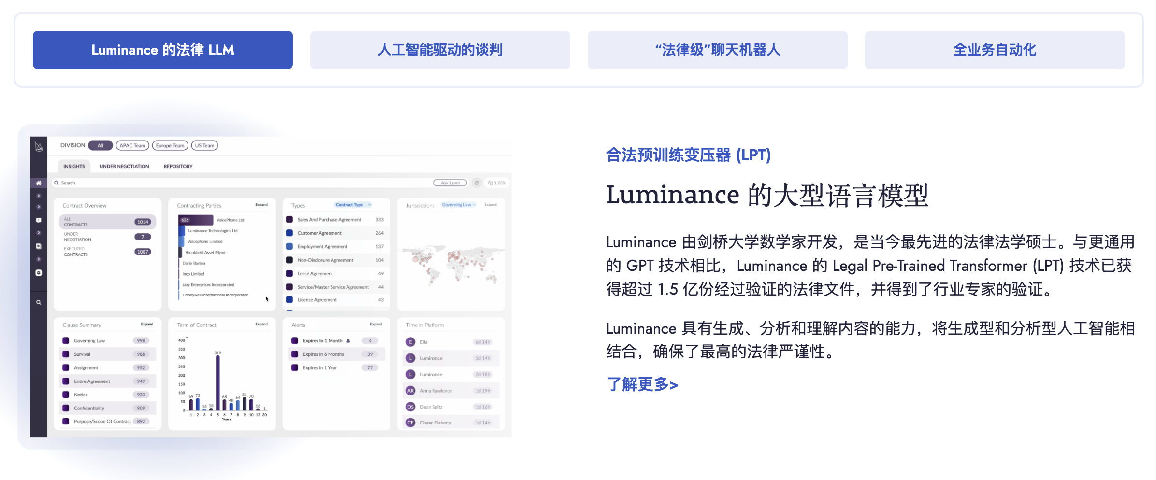1156x480 pixels.
Task: Expand the Term of Contract panel
Action: point(261,324)
